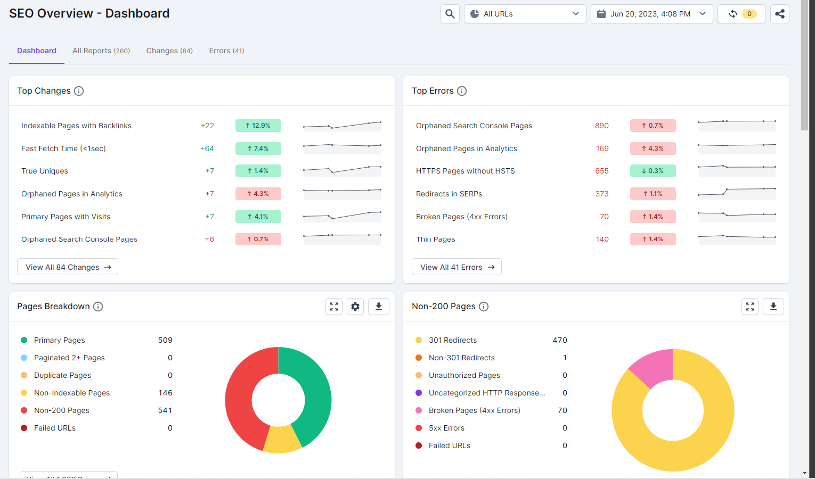Expand the Pages Breakdown chart fullscreen
Viewport: 815px width, 479px height.
pyautogui.click(x=334, y=307)
